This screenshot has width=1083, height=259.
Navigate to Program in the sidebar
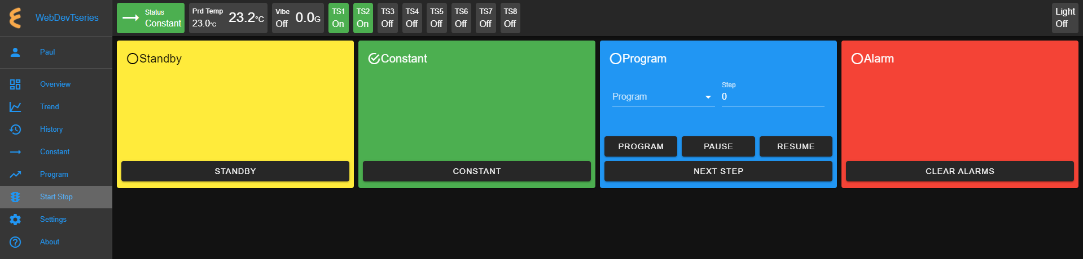pyautogui.click(x=56, y=175)
